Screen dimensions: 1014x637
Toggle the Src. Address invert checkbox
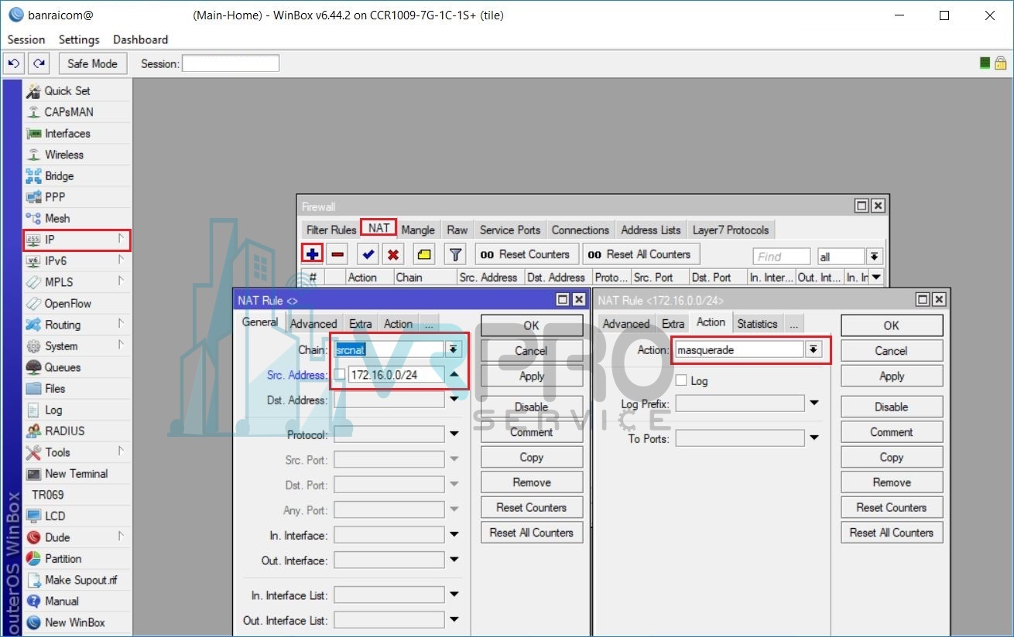click(341, 375)
